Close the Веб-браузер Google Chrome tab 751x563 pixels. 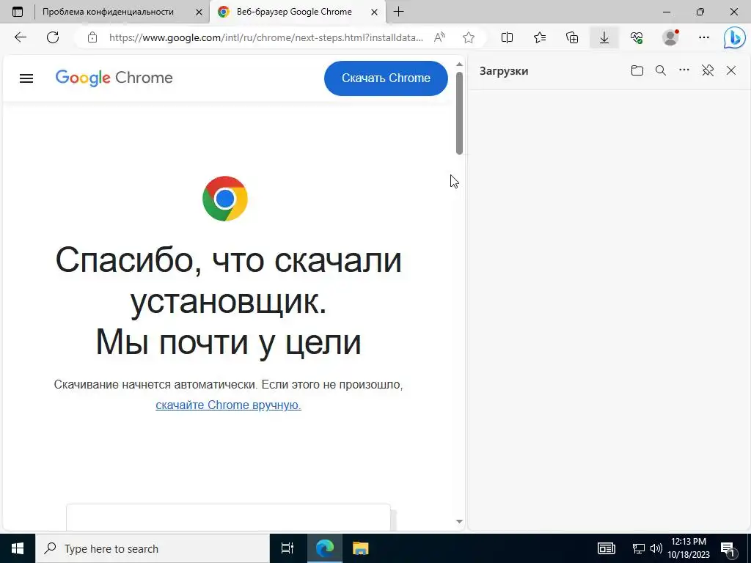pyautogui.click(x=374, y=12)
